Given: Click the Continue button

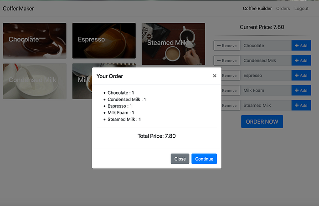Looking at the screenshot, I should pyautogui.click(x=204, y=159).
